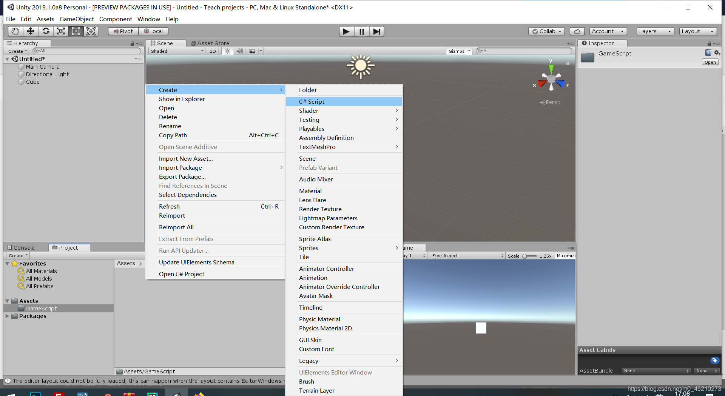Open the cloud services panel
The height and width of the screenshot is (396, 725).
(577, 31)
